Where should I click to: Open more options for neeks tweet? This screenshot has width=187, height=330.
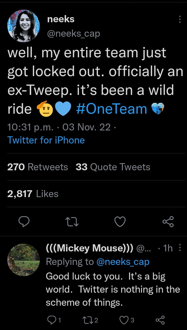pyautogui.click(x=179, y=19)
